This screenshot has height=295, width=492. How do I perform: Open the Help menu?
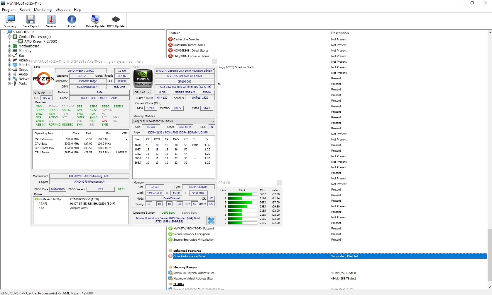click(x=77, y=10)
